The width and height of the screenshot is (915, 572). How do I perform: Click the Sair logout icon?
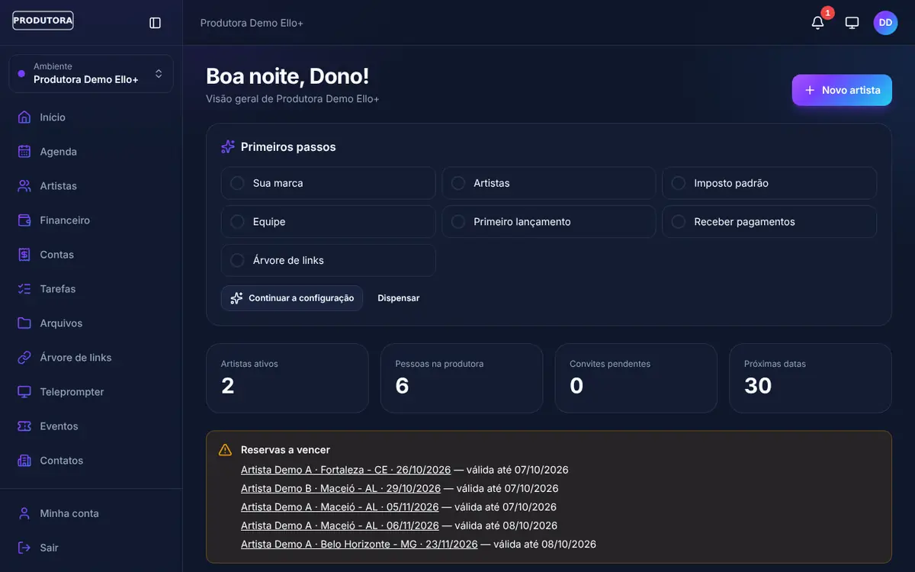pyautogui.click(x=24, y=548)
